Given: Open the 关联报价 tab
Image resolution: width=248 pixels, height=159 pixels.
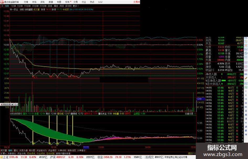Looking at the screenshot, I should (12, 153).
